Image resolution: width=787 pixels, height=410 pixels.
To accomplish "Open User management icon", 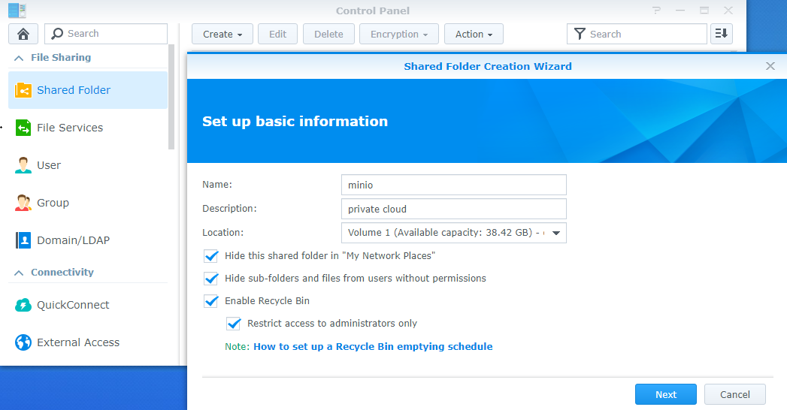I will (23, 165).
